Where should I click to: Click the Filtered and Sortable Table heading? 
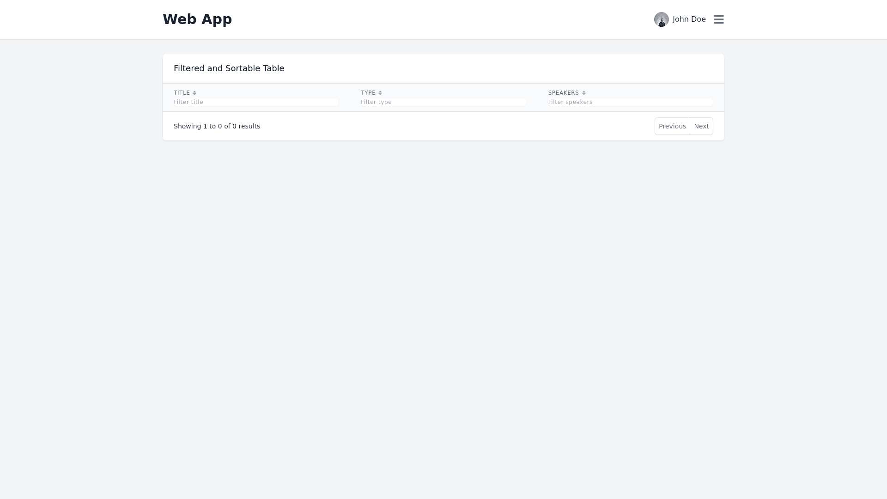[x=229, y=68]
